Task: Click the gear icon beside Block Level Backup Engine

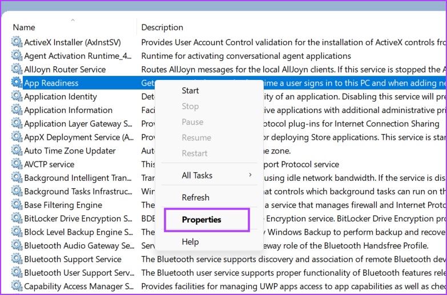Action: [17, 232]
